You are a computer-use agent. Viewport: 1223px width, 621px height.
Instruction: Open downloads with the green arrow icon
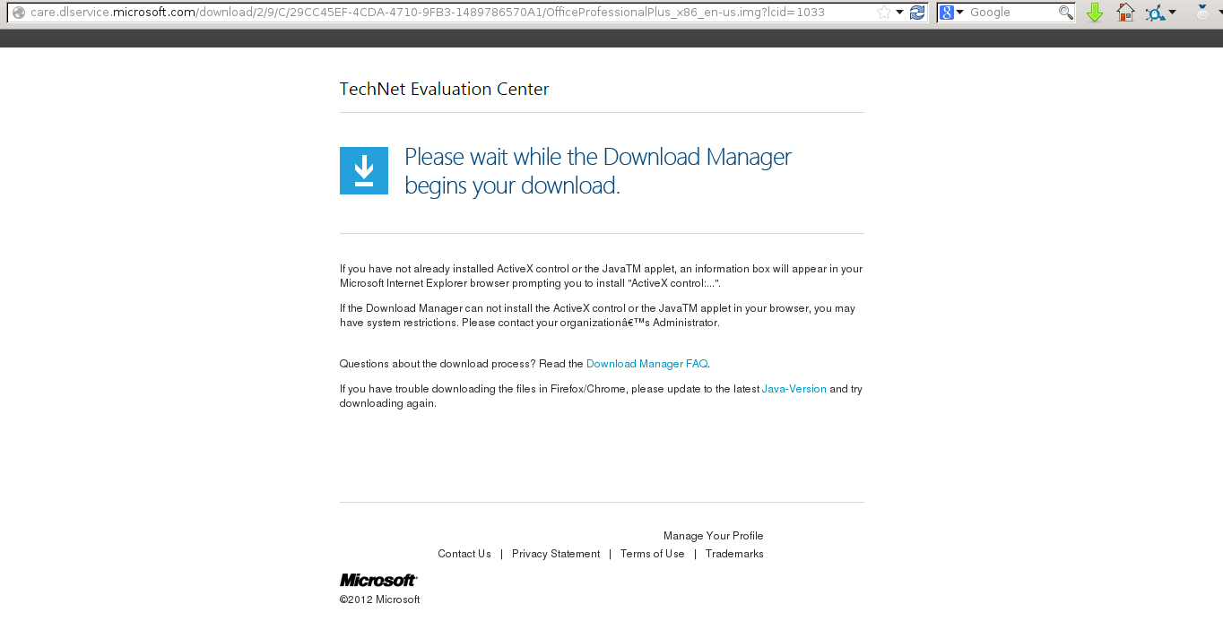(x=1094, y=13)
